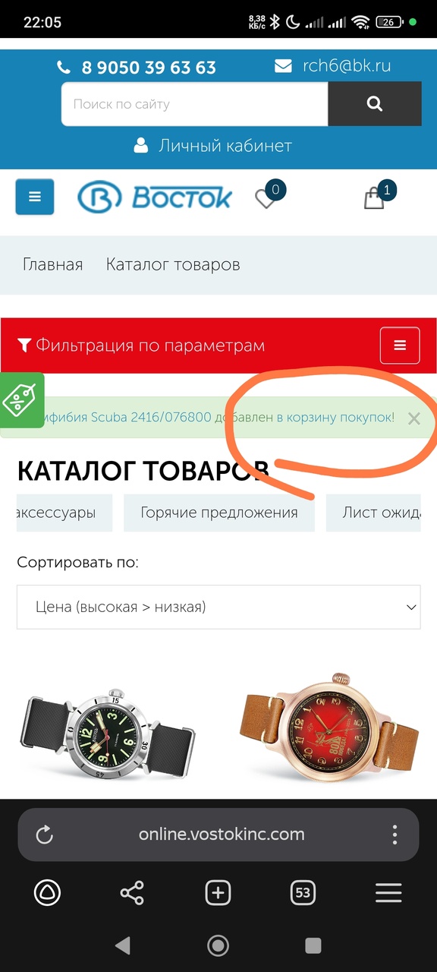The height and width of the screenshot is (972, 437).
Task: Open the blue hamburger menu beside Vostok logo
Action: (35, 197)
